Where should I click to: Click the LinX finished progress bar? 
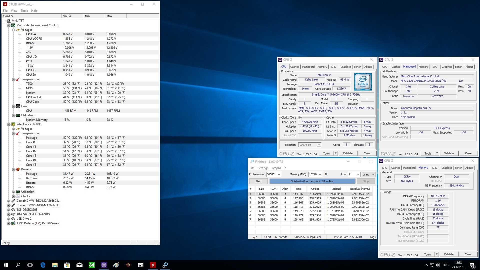click(312, 181)
